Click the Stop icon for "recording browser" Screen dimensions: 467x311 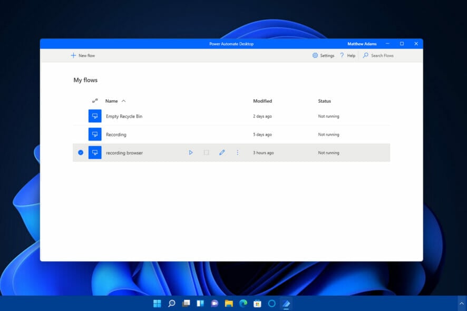206,152
